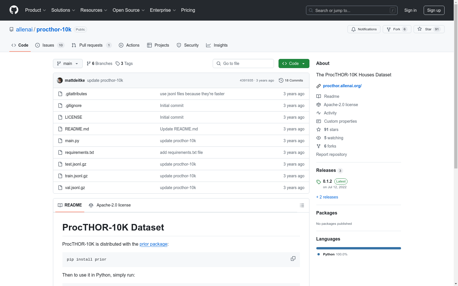The width and height of the screenshot is (458, 286).
Task: Click the Sign up button
Action: tap(434, 10)
